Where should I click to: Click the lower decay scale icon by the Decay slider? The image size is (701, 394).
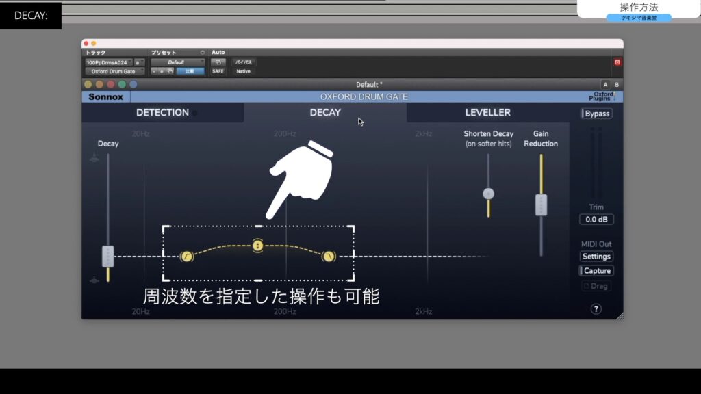click(x=94, y=280)
